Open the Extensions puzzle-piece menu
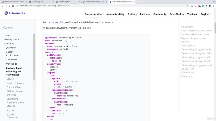This screenshot has height=121, width=216. (x=206, y=6)
